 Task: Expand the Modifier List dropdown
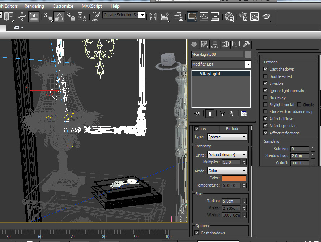[248, 64]
